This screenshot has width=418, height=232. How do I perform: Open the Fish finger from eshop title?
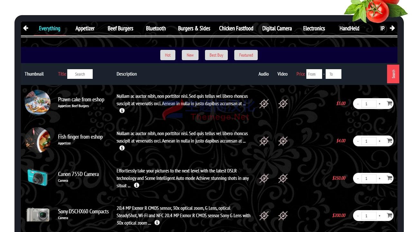[x=80, y=137]
